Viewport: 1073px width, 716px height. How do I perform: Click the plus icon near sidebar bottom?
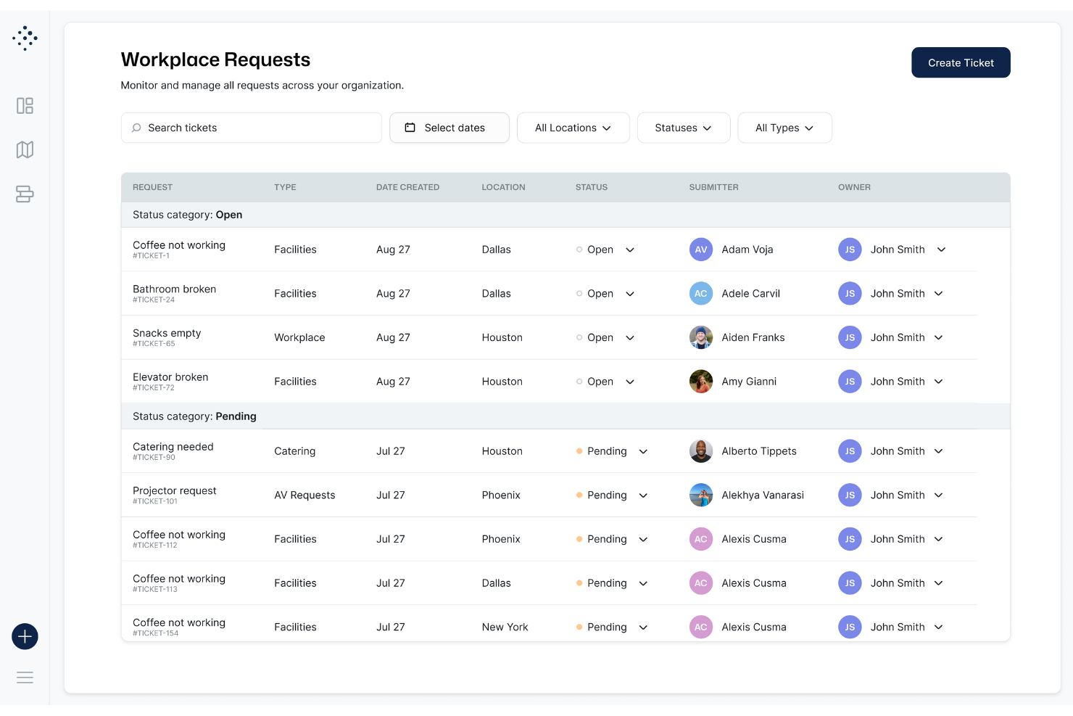tap(25, 636)
